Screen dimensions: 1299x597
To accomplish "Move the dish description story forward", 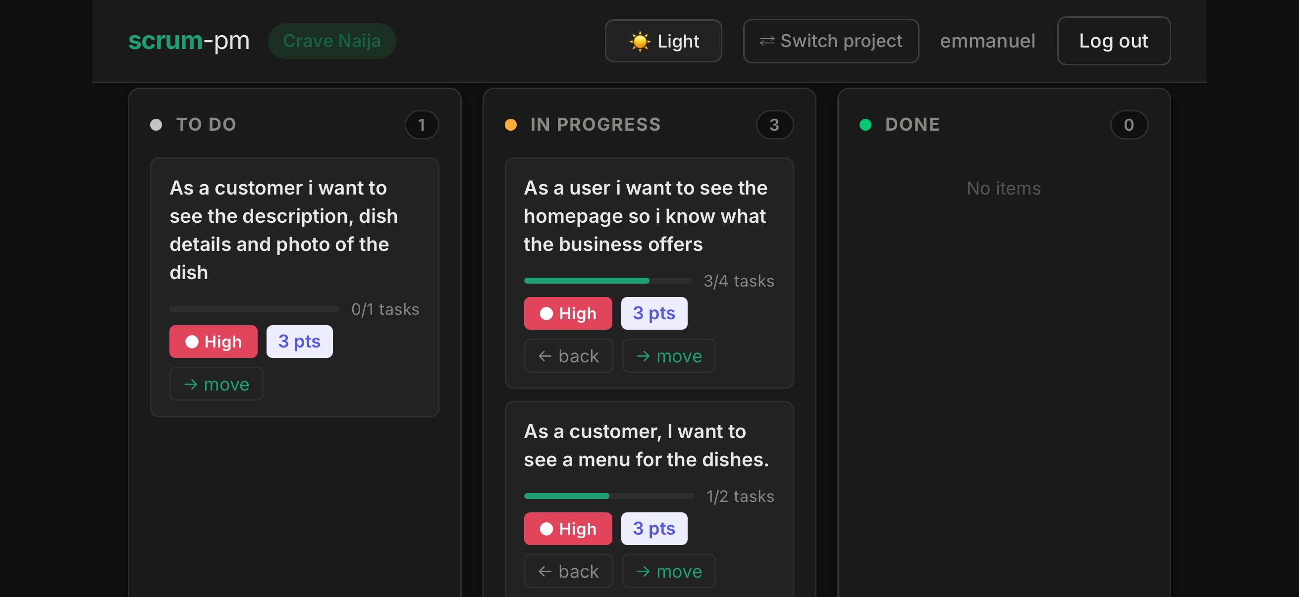I will point(216,384).
